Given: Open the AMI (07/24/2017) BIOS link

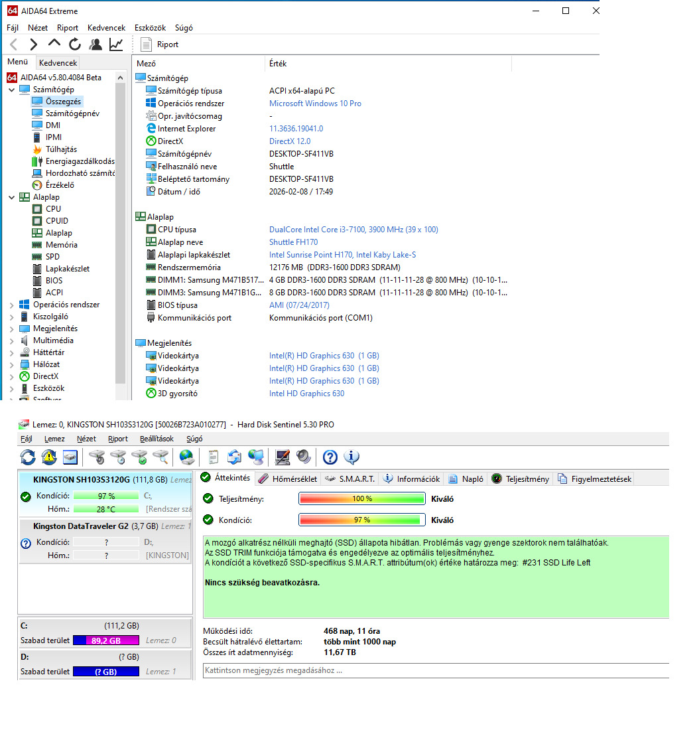Looking at the screenshot, I should [x=299, y=305].
